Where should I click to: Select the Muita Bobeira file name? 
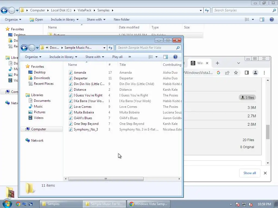[84, 112]
